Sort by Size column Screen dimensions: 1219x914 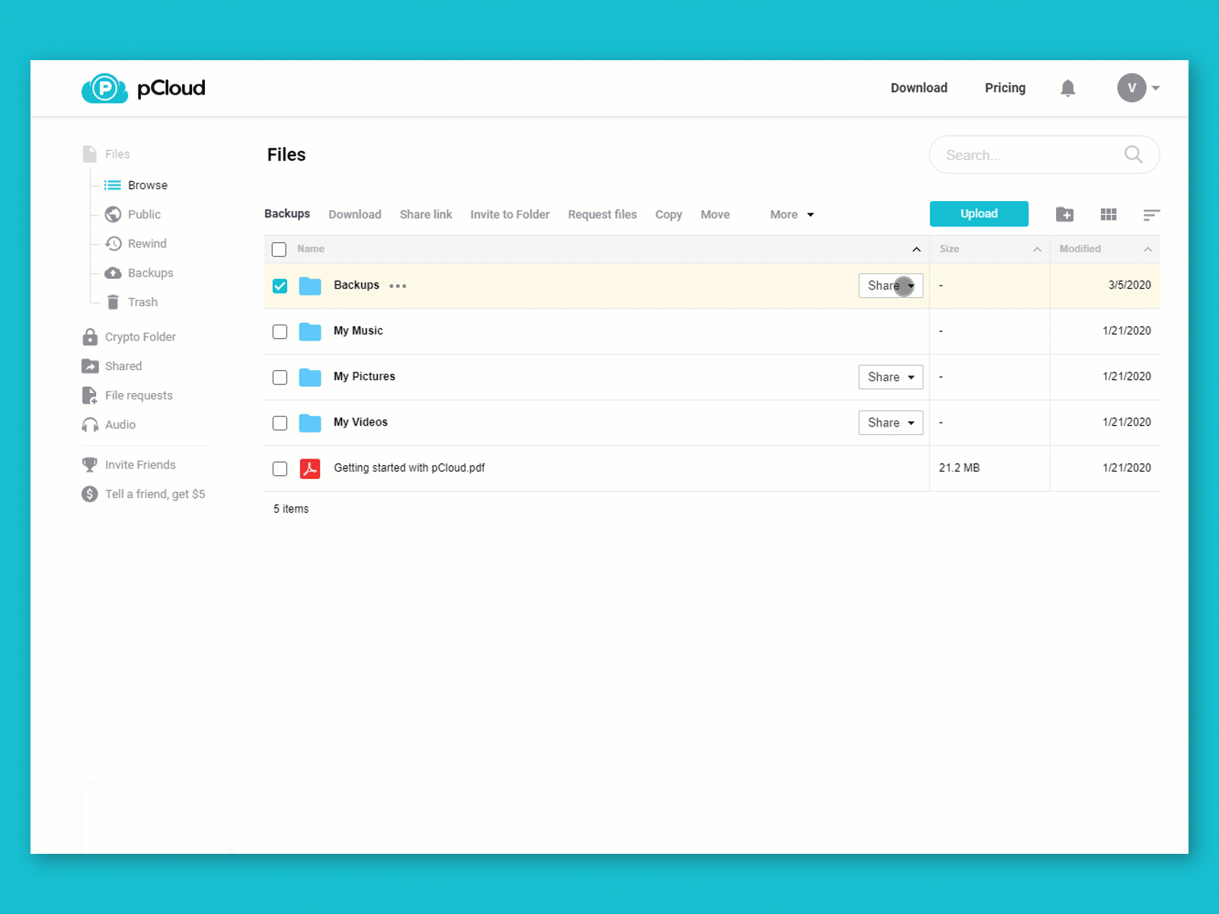pos(990,249)
